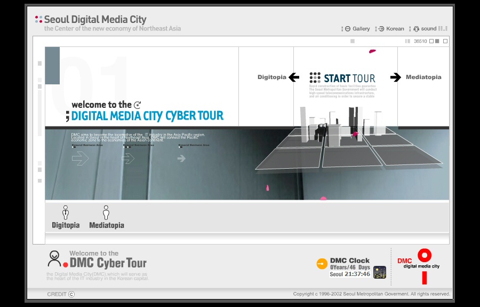Click the copyright 1996-2002 Seoul Metropolitan text

tap(372, 294)
